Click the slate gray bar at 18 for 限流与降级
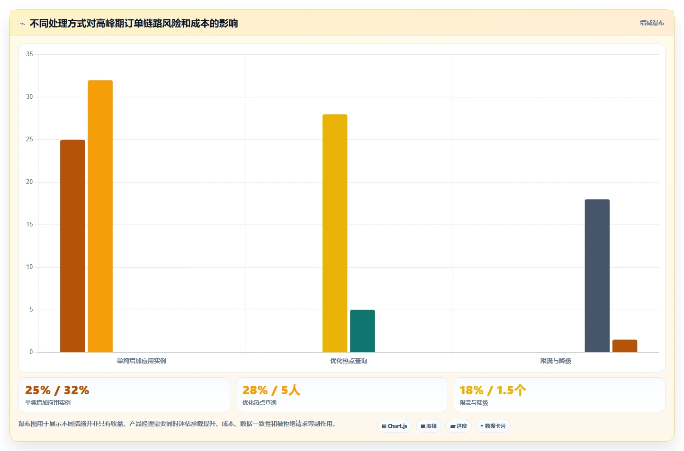684x451 pixels. [x=597, y=276]
